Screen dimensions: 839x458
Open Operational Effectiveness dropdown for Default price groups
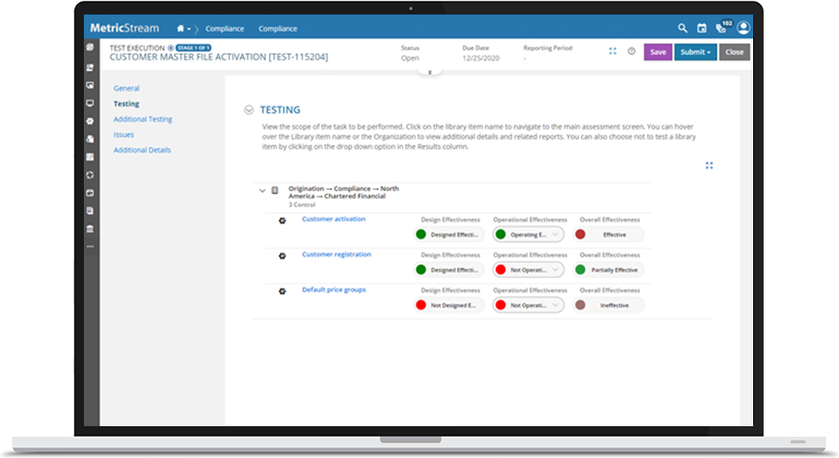tap(528, 305)
